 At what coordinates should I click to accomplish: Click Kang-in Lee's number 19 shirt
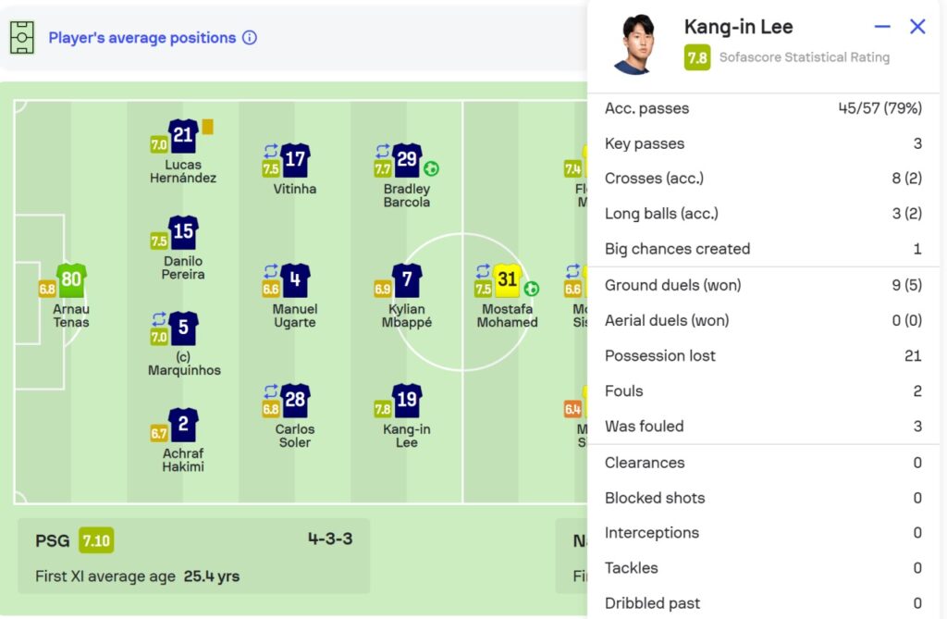click(x=407, y=401)
